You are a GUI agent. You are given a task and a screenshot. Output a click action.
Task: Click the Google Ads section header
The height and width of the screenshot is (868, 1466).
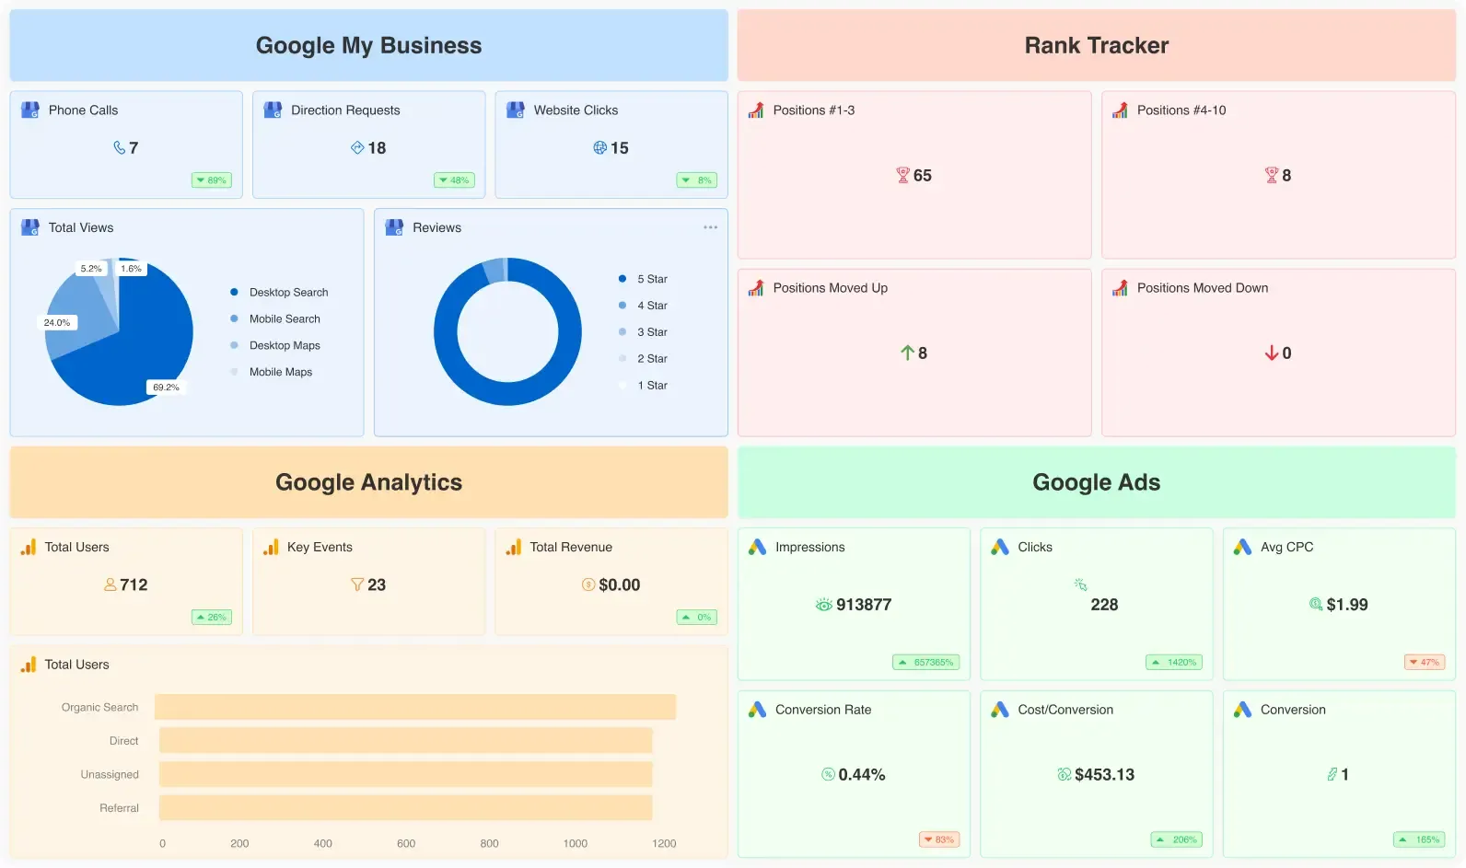coord(1096,482)
